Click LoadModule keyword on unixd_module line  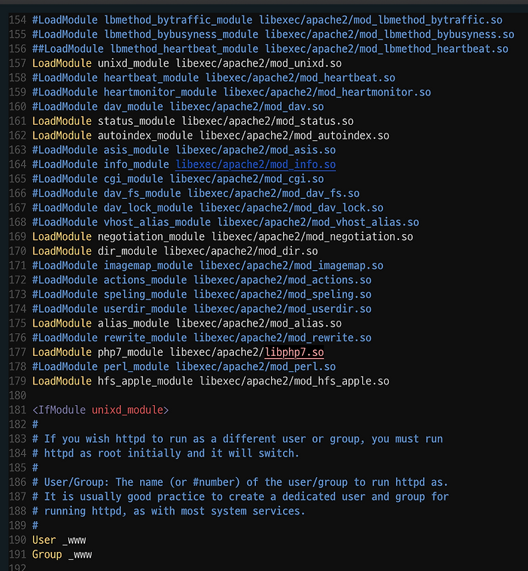tap(62, 63)
